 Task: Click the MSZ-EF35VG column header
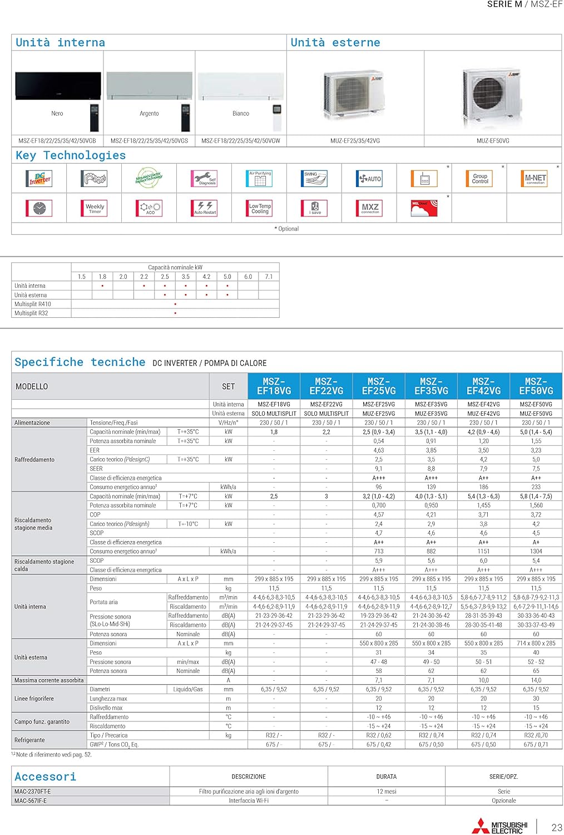(431, 386)
